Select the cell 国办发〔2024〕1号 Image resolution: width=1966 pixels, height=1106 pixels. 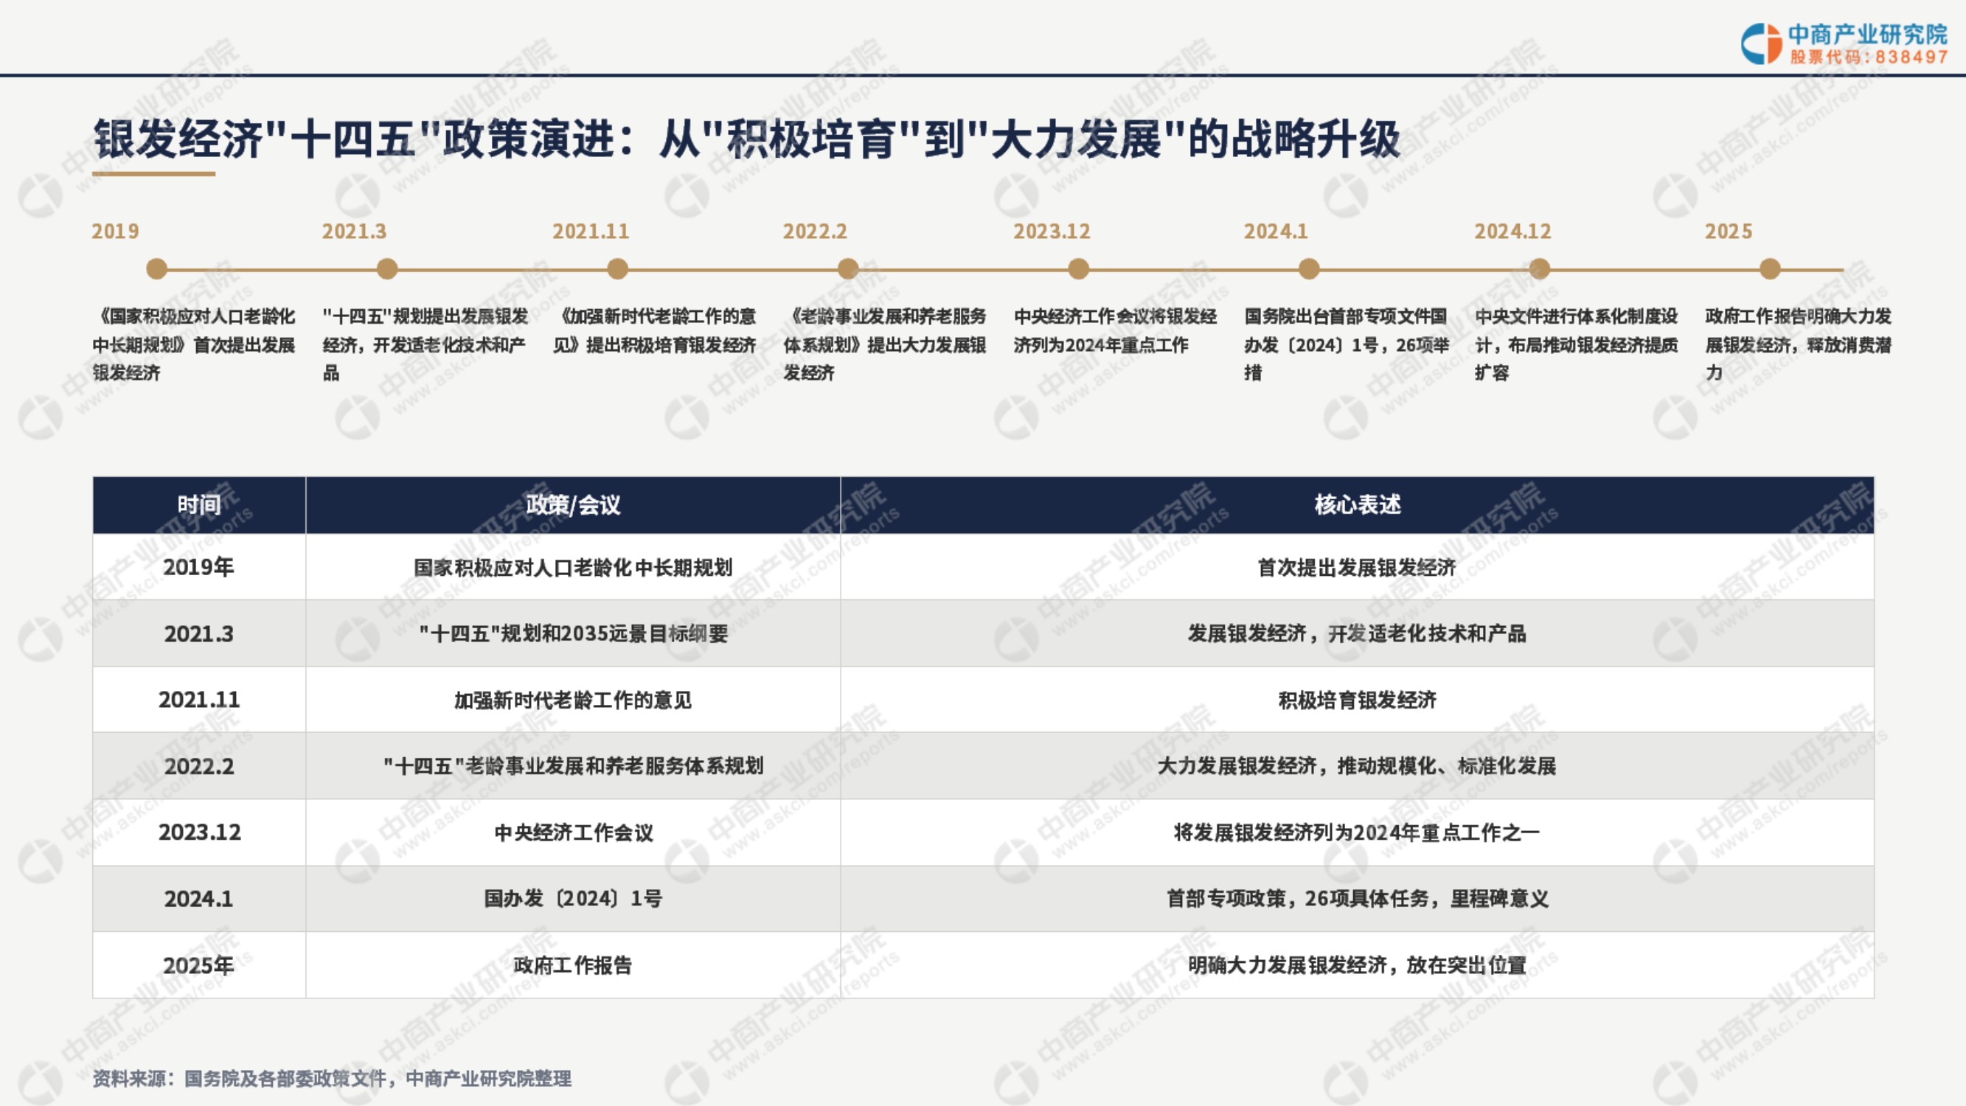click(573, 898)
